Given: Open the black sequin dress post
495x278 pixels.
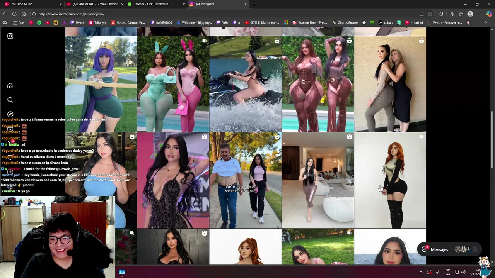Looking at the screenshot, I should coord(173,180).
